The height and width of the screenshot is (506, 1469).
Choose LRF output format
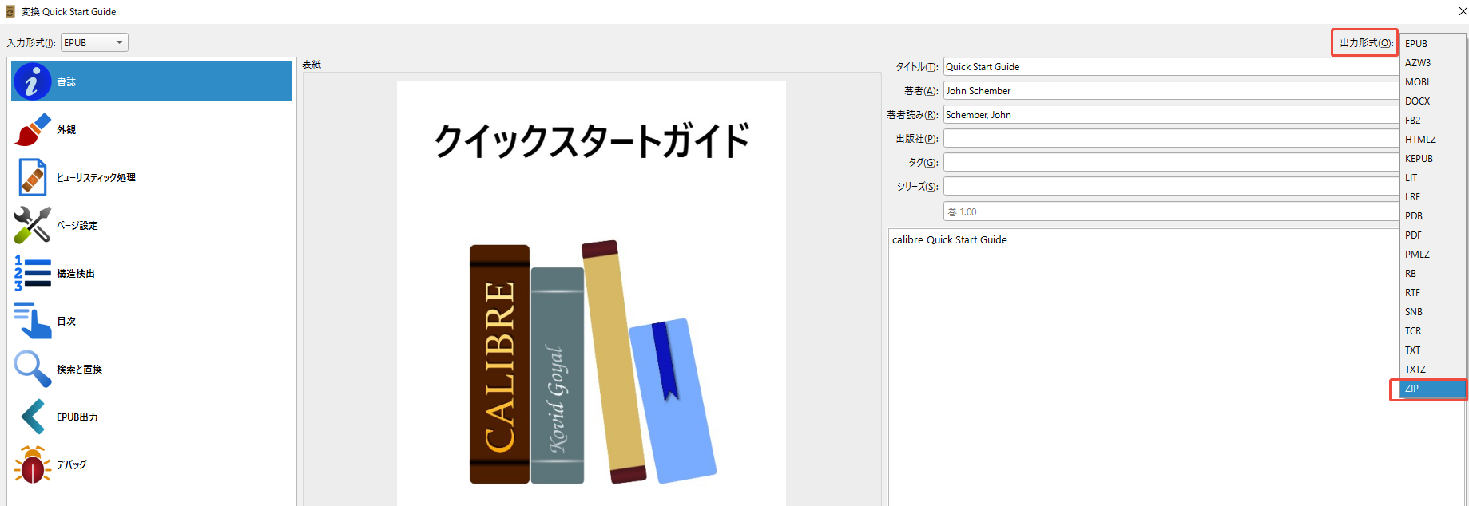1433,196
